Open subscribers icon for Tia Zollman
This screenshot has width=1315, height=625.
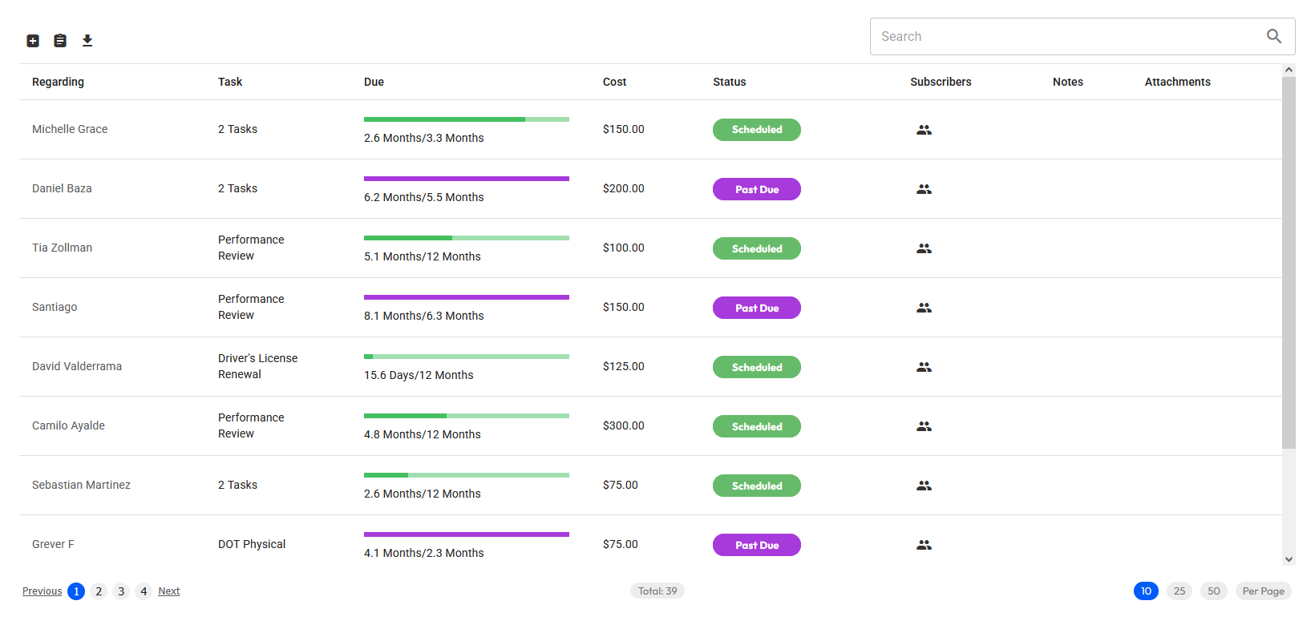tap(925, 248)
